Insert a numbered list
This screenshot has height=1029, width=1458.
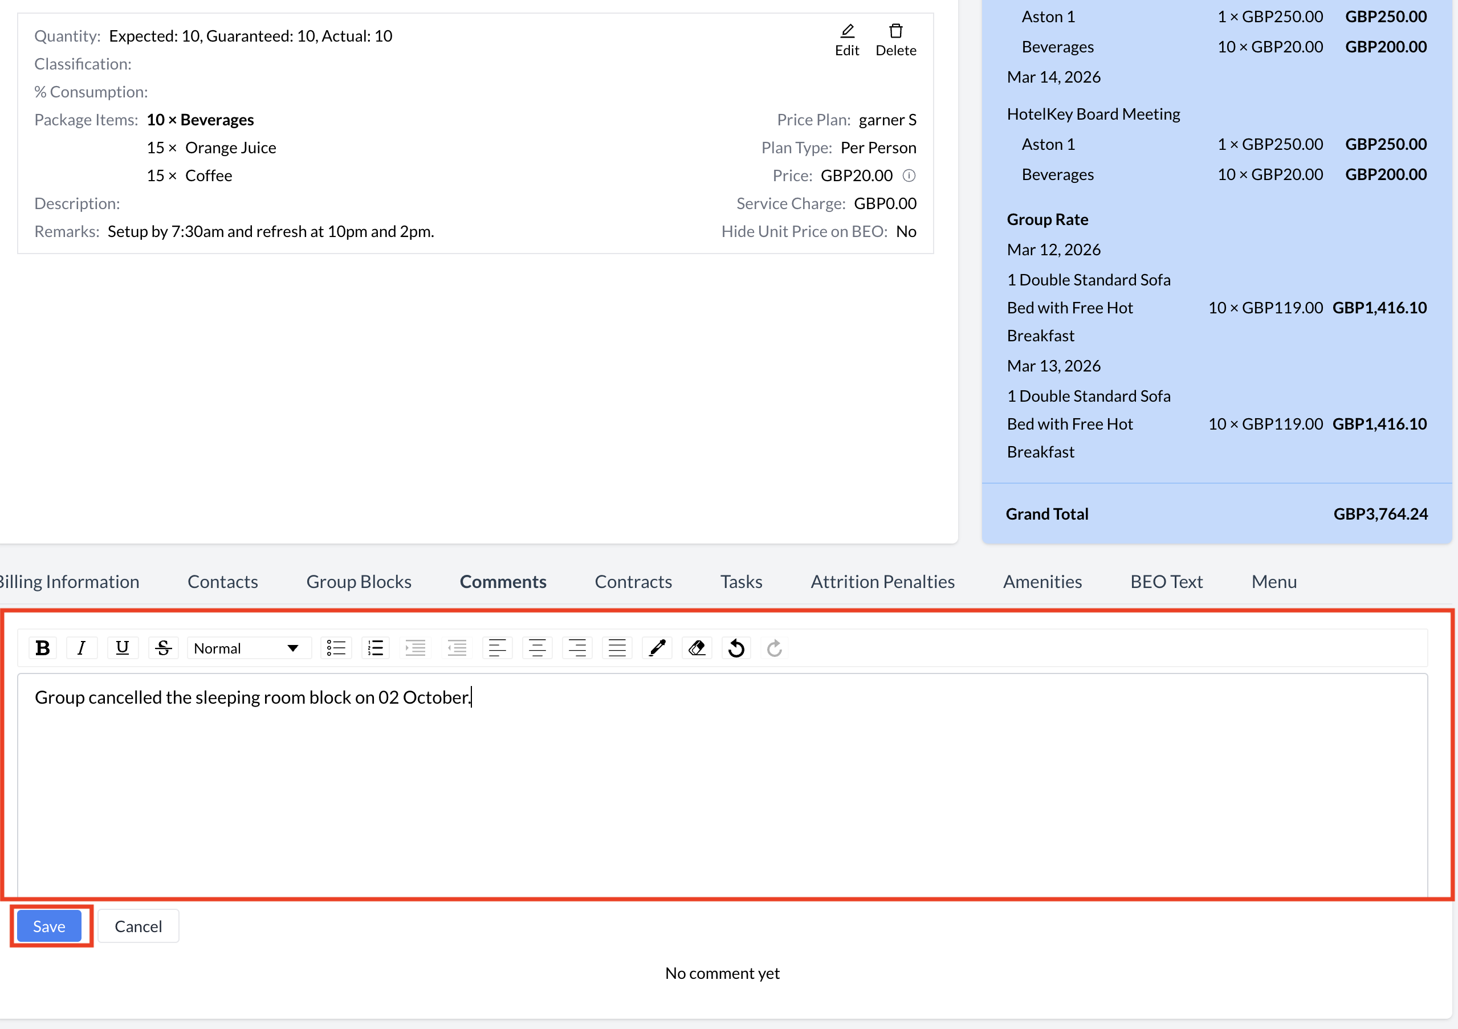click(x=376, y=648)
